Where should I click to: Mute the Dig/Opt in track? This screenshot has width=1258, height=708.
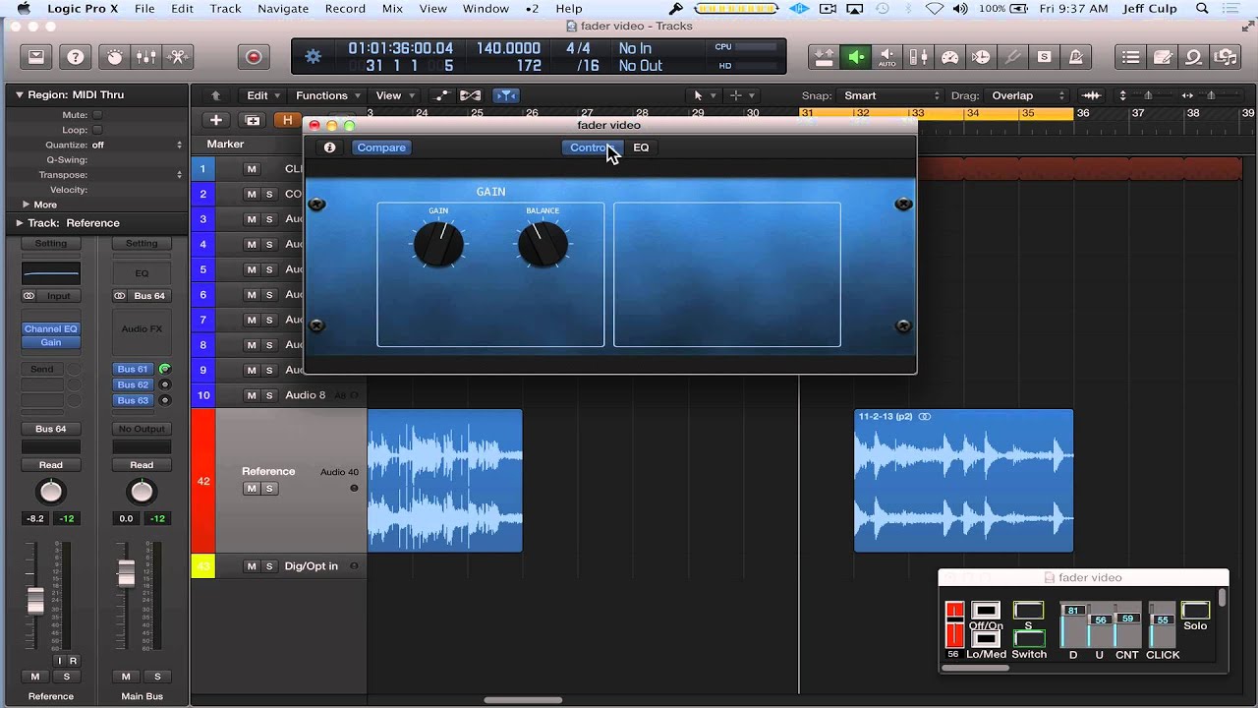[252, 566]
